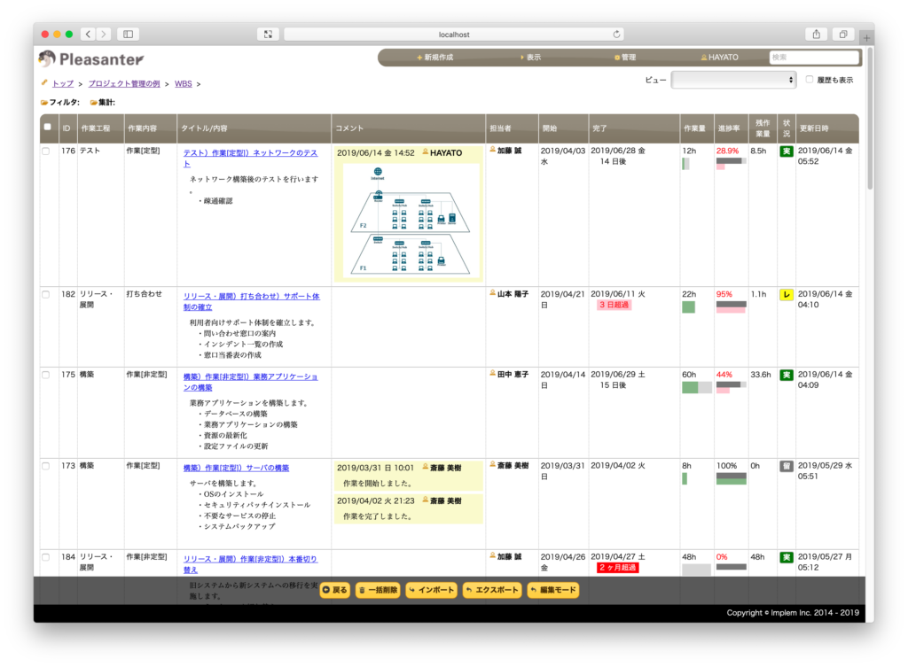Open the HAYATO user menu
The width and height of the screenshot is (908, 667).
tap(720, 58)
